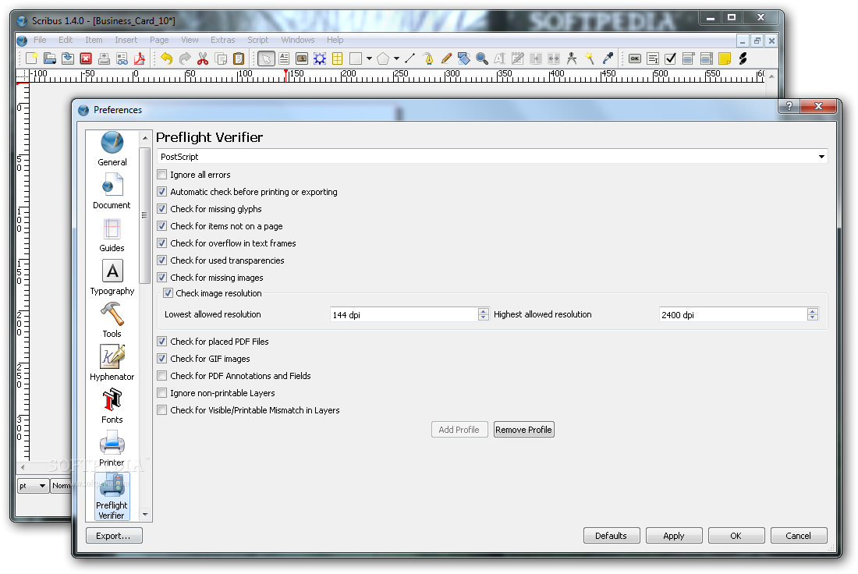Image resolution: width=858 pixels, height=574 pixels.
Task: Select the Insert Line tool
Action: coord(409,58)
